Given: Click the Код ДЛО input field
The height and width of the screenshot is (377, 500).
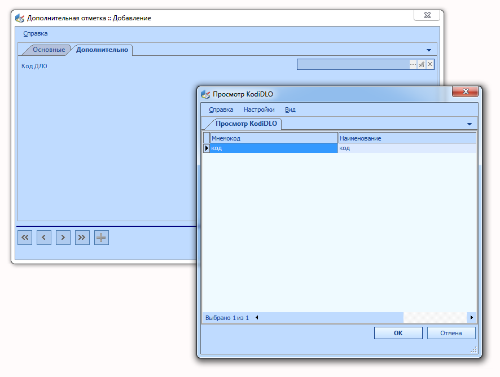Looking at the screenshot, I should click(353, 64).
